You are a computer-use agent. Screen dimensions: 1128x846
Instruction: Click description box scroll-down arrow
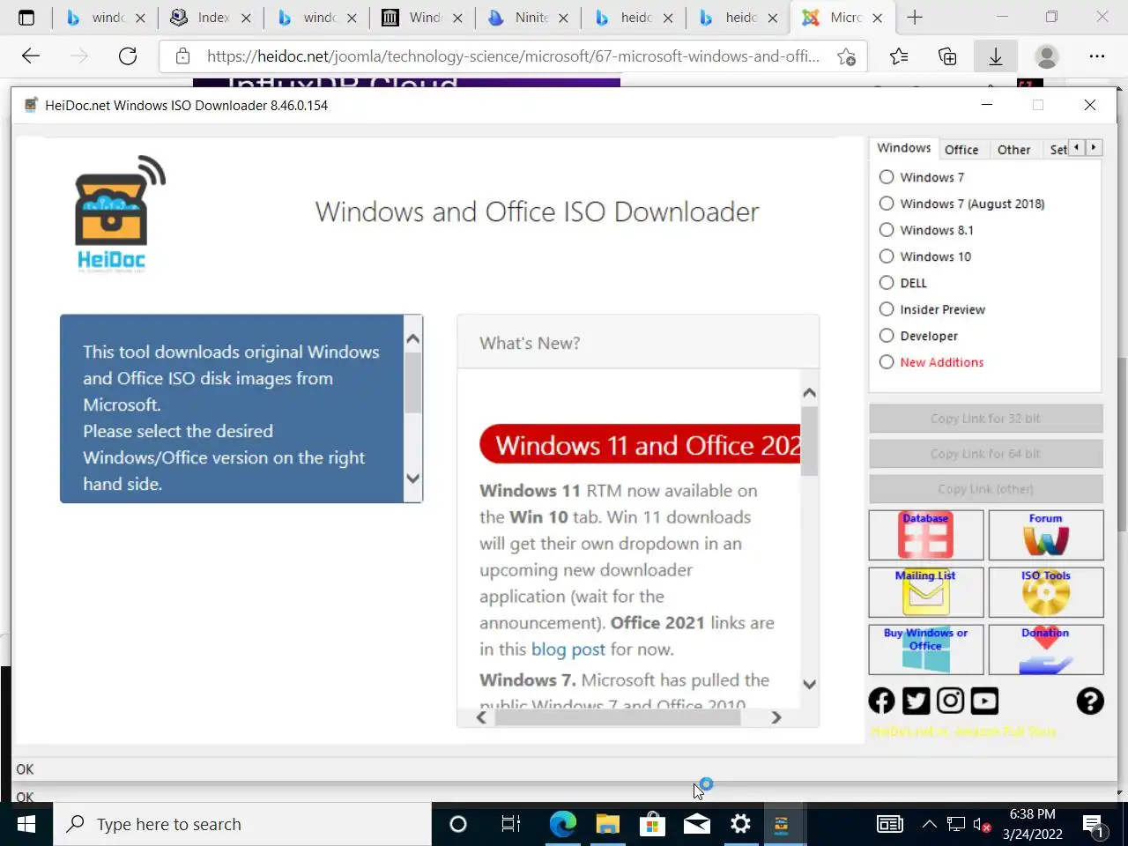coord(412,479)
